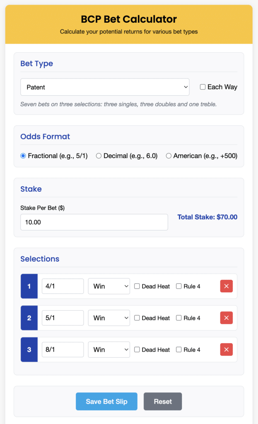Click red X icon for selection 3

point(227,349)
